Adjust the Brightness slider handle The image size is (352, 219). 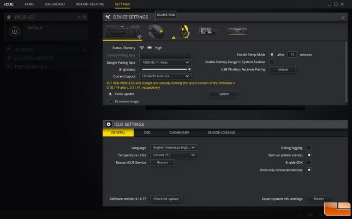(189, 70)
